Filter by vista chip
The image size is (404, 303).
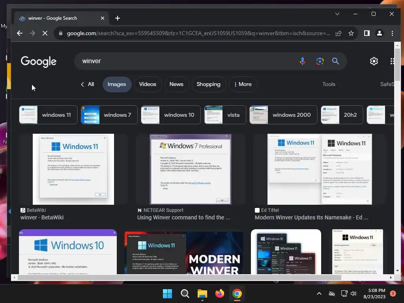225,115
